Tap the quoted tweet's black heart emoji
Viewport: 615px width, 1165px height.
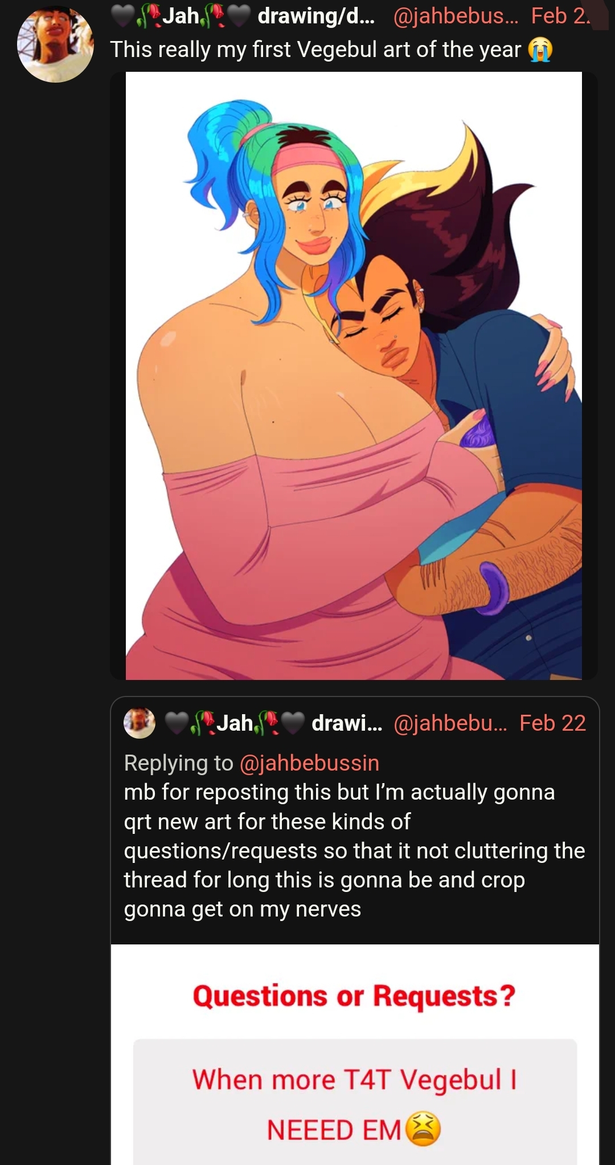177,723
